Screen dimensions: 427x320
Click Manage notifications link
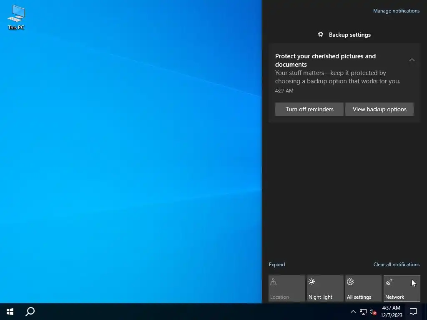click(x=396, y=11)
